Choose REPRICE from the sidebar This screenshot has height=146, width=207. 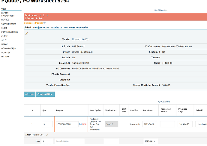point(5,20)
